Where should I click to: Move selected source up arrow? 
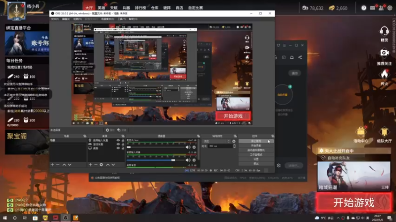click(x=108, y=165)
